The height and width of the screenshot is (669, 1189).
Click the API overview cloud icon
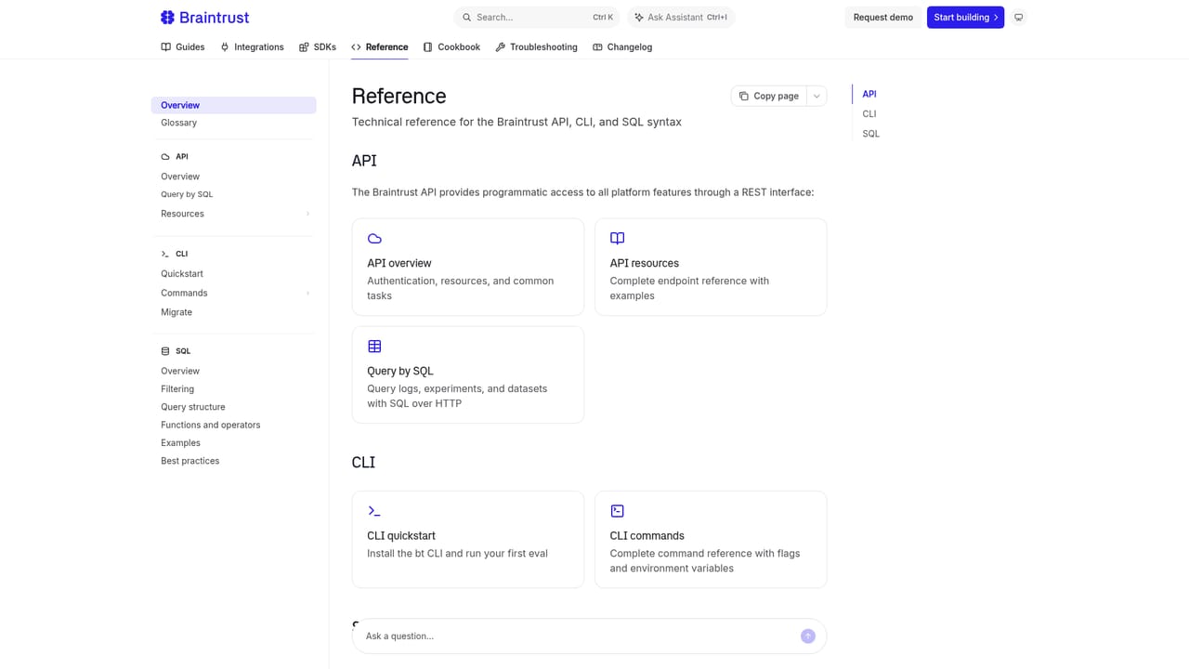coord(374,239)
